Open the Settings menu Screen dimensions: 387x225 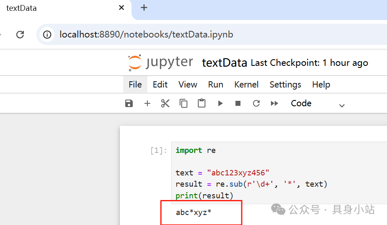(x=285, y=85)
